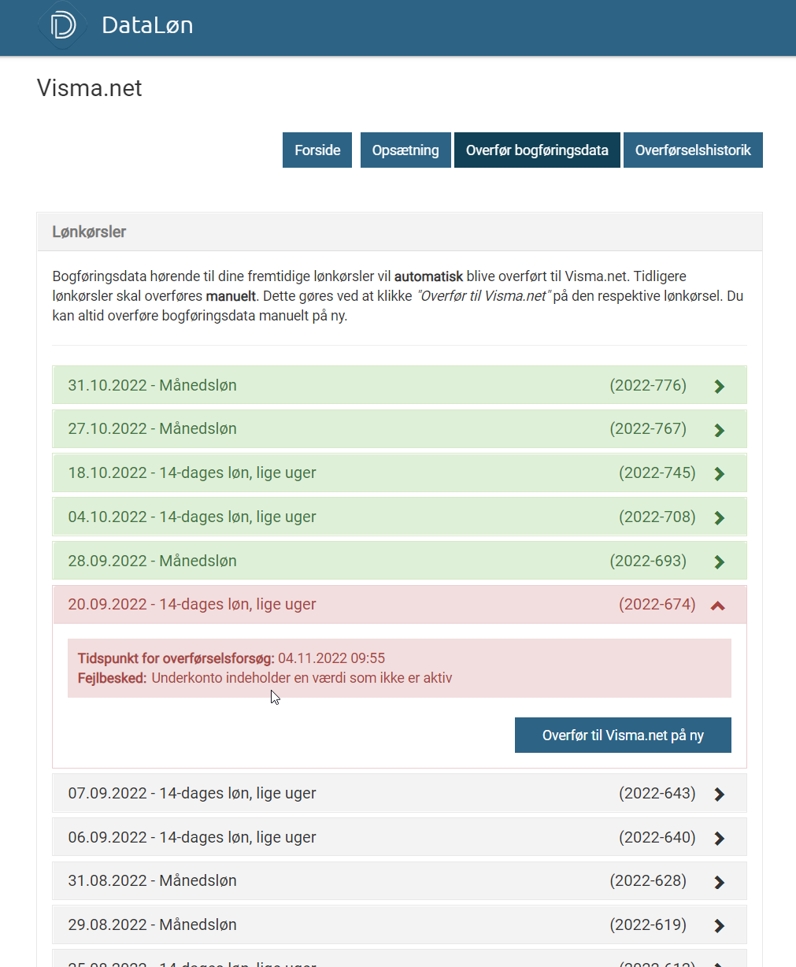The width and height of the screenshot is (796, 967).
Task: Click the DataLøn logo icon
Action: 62,25
